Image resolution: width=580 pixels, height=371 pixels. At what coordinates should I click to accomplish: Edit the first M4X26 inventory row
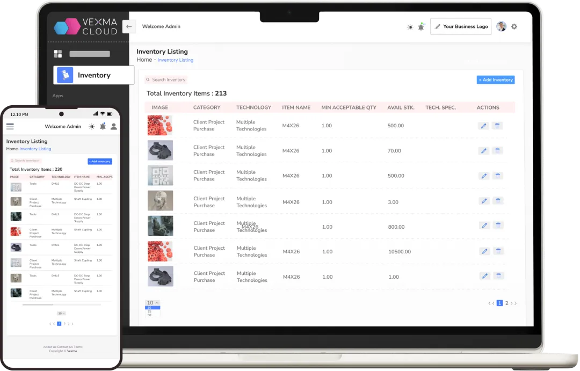[x=483, y=125]
